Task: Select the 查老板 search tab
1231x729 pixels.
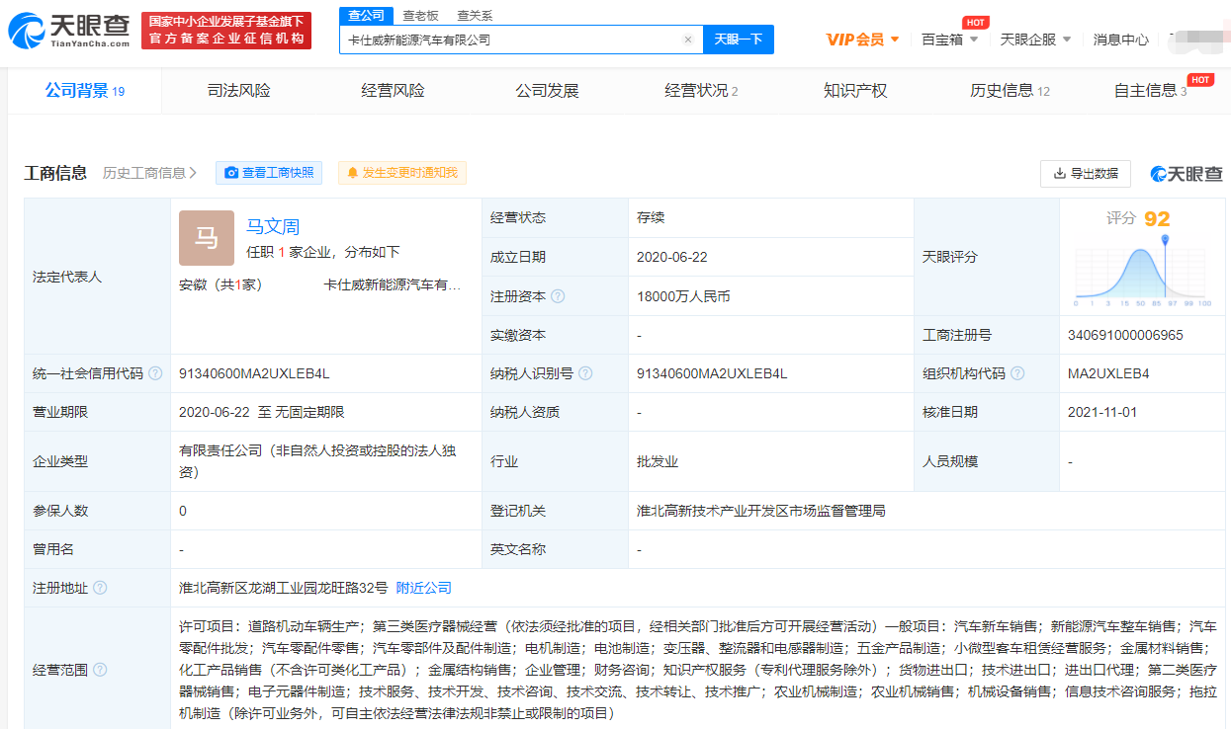Action: pos(421,15)
